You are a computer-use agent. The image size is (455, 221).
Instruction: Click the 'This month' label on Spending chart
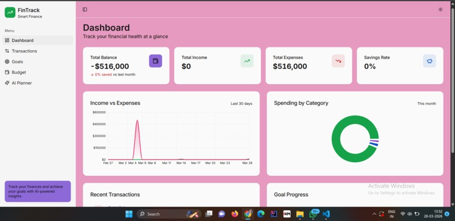[427, 103]
